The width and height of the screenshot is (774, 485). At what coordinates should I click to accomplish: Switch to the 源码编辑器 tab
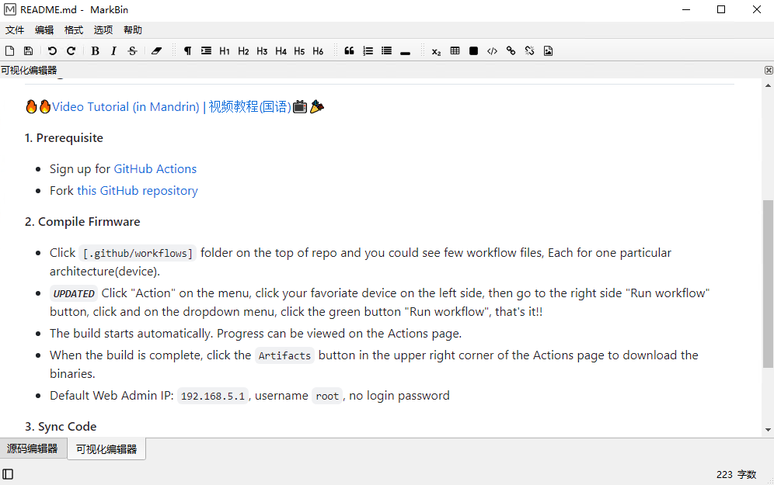pos(33,449)
